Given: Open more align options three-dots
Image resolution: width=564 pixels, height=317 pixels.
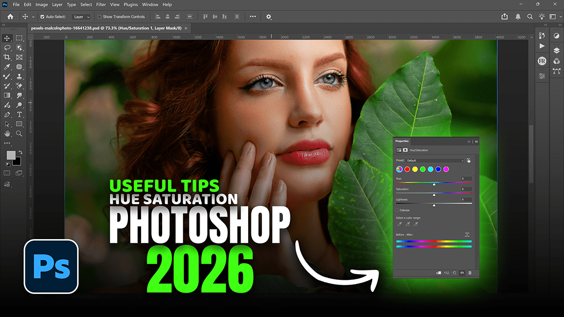Looking at the screenshot, I should 253,16.
